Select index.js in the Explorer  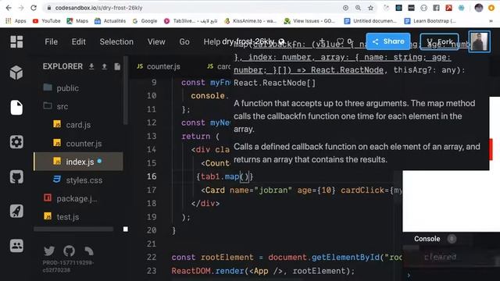[78, 162]
